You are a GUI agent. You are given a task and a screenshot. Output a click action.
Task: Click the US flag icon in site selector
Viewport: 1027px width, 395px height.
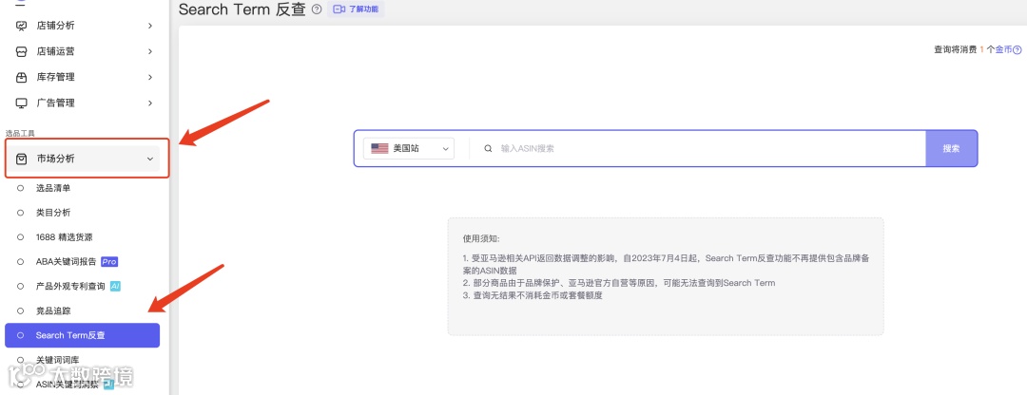[379, 148]
